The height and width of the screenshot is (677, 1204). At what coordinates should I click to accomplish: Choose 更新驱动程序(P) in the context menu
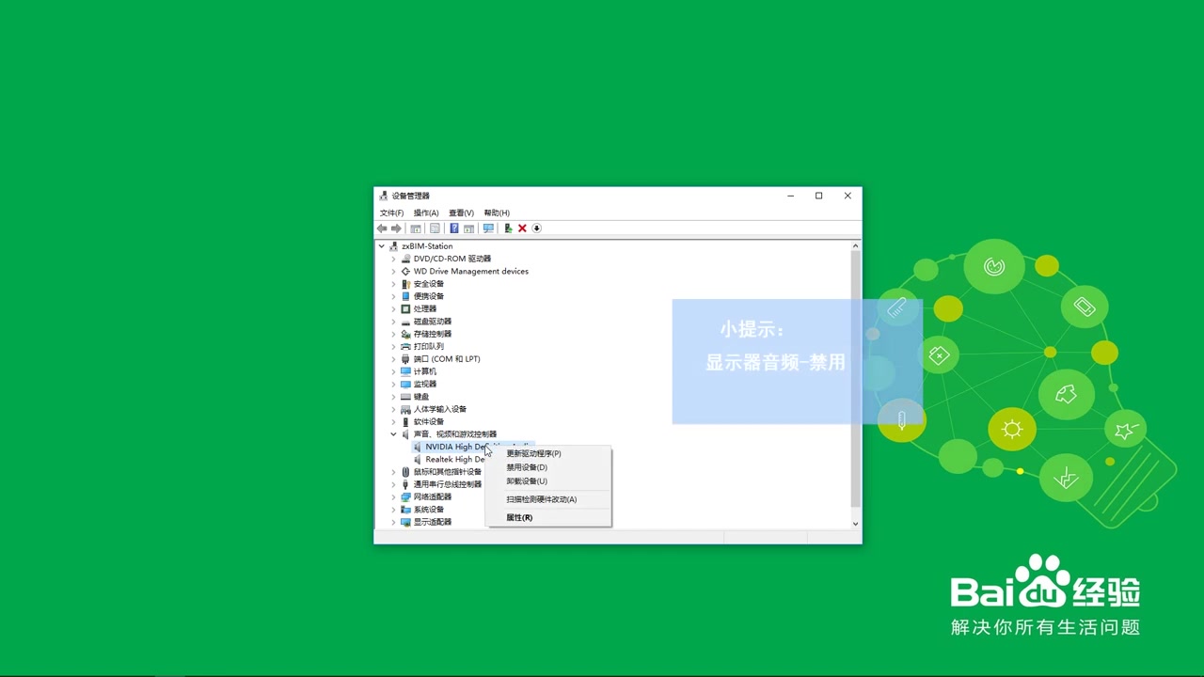[533, 453]
